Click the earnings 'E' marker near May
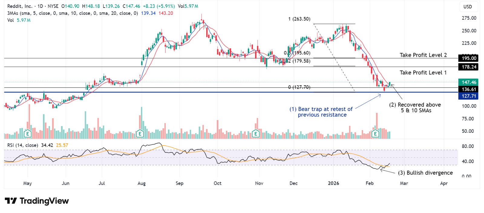 (x=28, y=133)
